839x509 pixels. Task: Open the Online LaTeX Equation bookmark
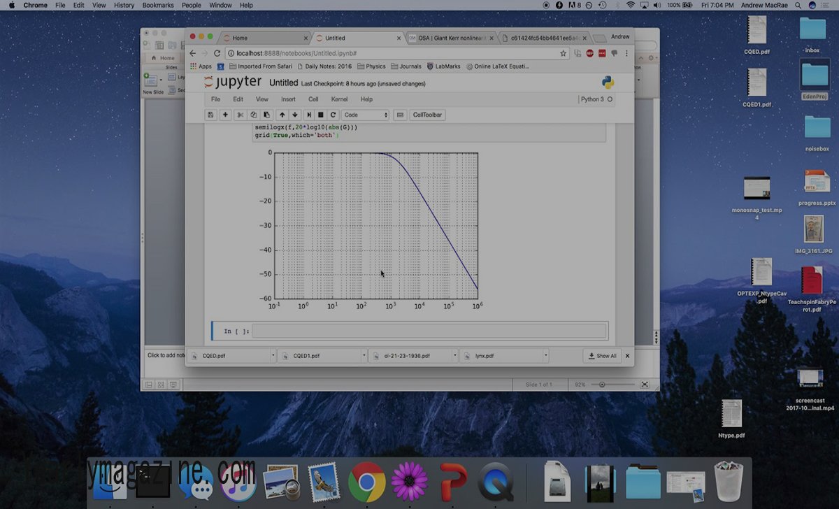click(497, 66)
